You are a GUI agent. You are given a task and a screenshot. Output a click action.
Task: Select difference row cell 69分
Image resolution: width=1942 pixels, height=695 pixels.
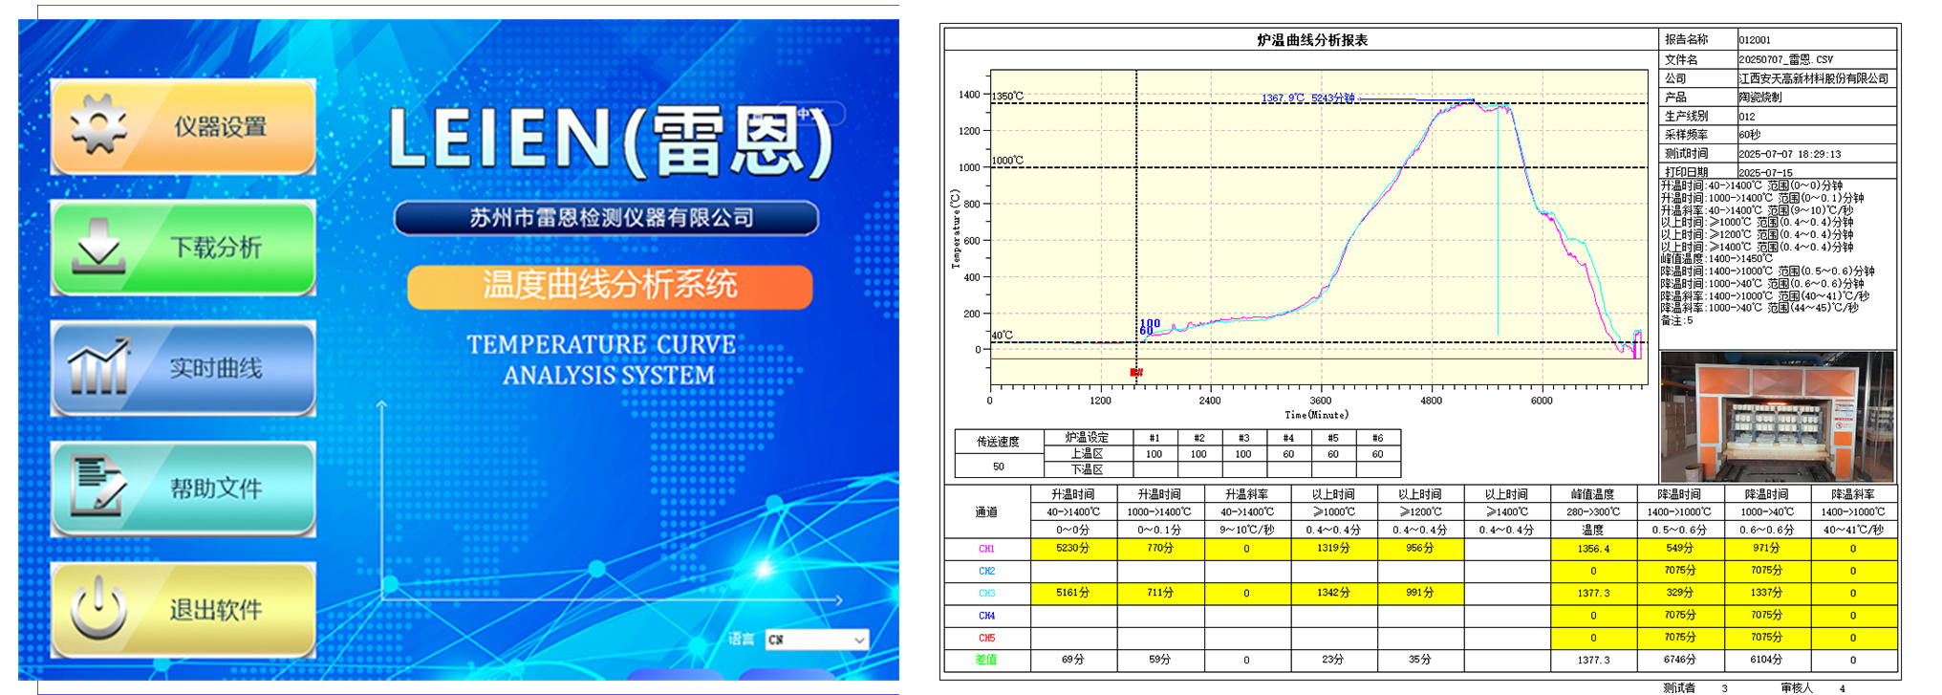pos(1073,660)
